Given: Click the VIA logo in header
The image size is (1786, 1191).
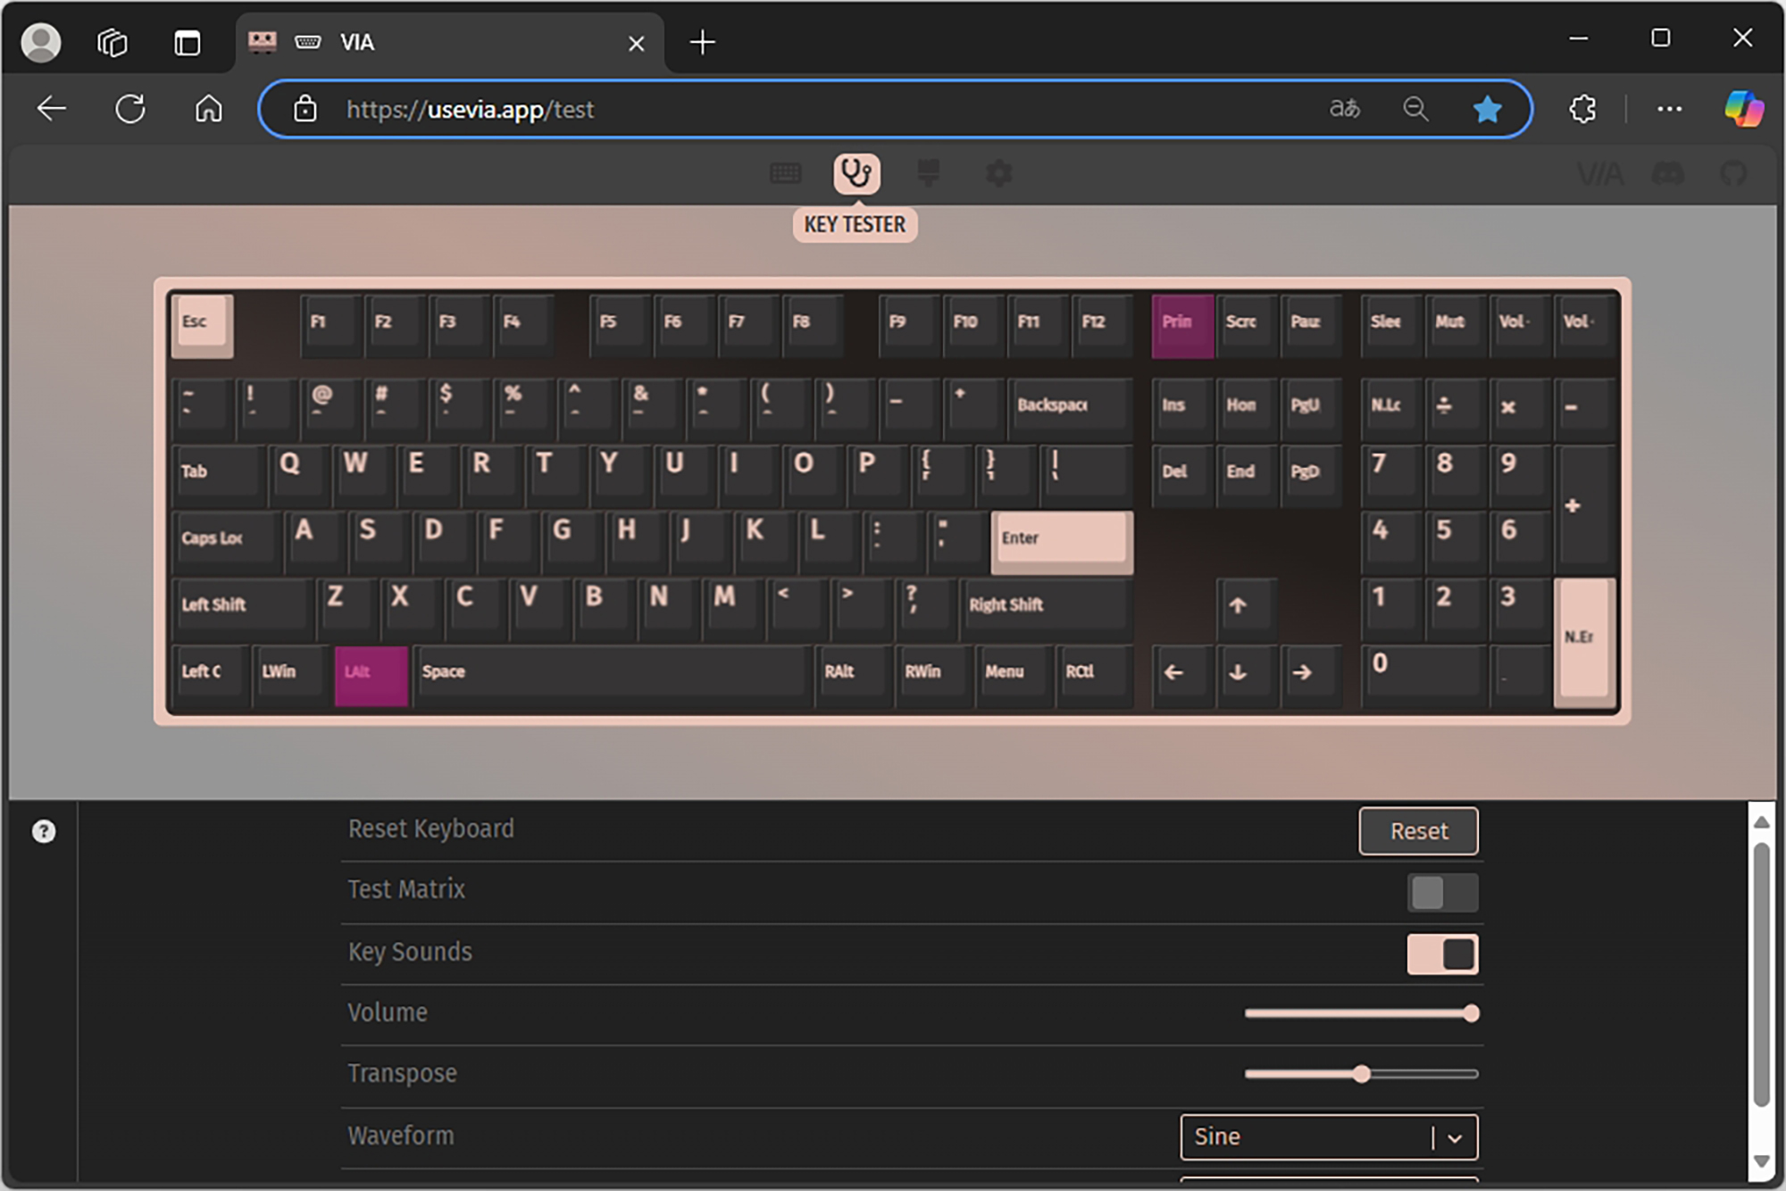Looking at the screenshot, I should click(1600, 173).
